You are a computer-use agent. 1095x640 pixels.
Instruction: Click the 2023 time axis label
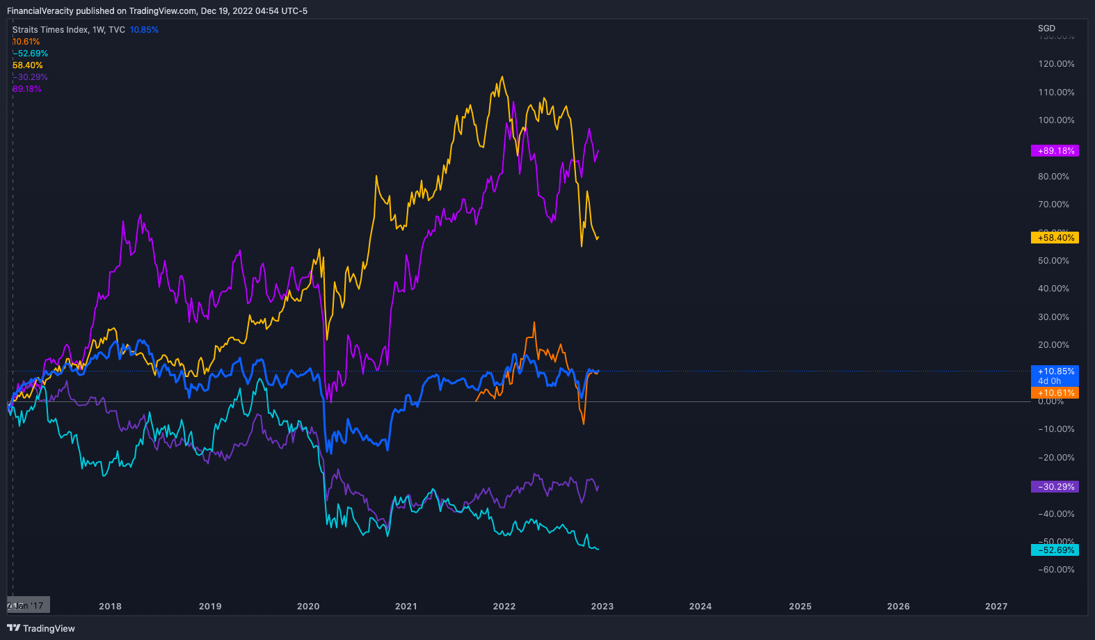602,607
